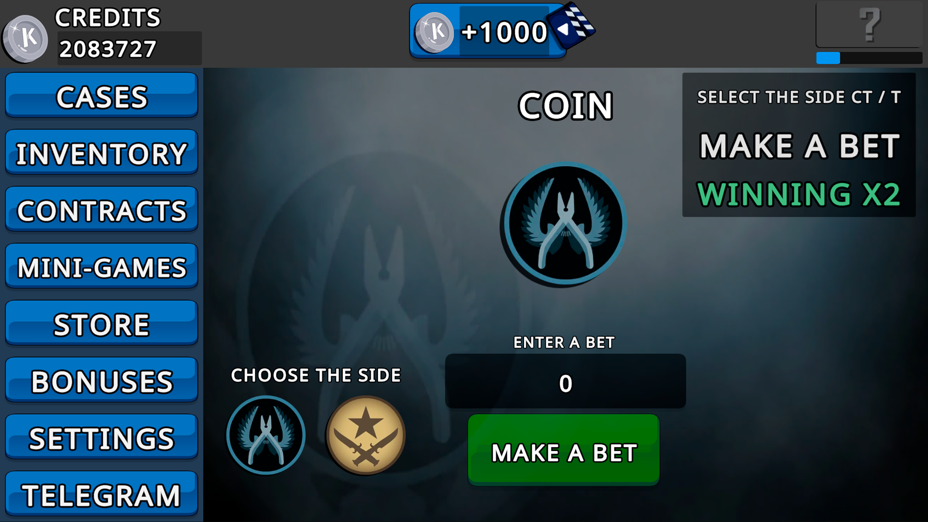Click the blue progress bar under mystery box
Viewport: 928px width, 522px height.
869,58
